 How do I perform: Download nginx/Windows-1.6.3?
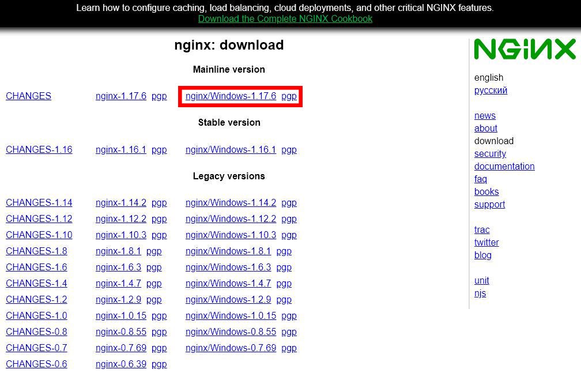pos(228,267)
